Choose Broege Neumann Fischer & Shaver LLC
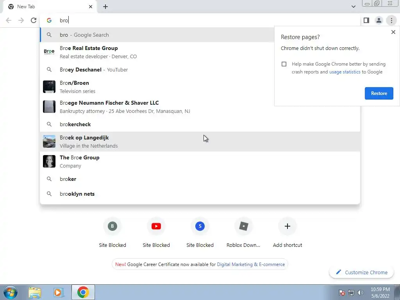400x300 pixels. 200,107
